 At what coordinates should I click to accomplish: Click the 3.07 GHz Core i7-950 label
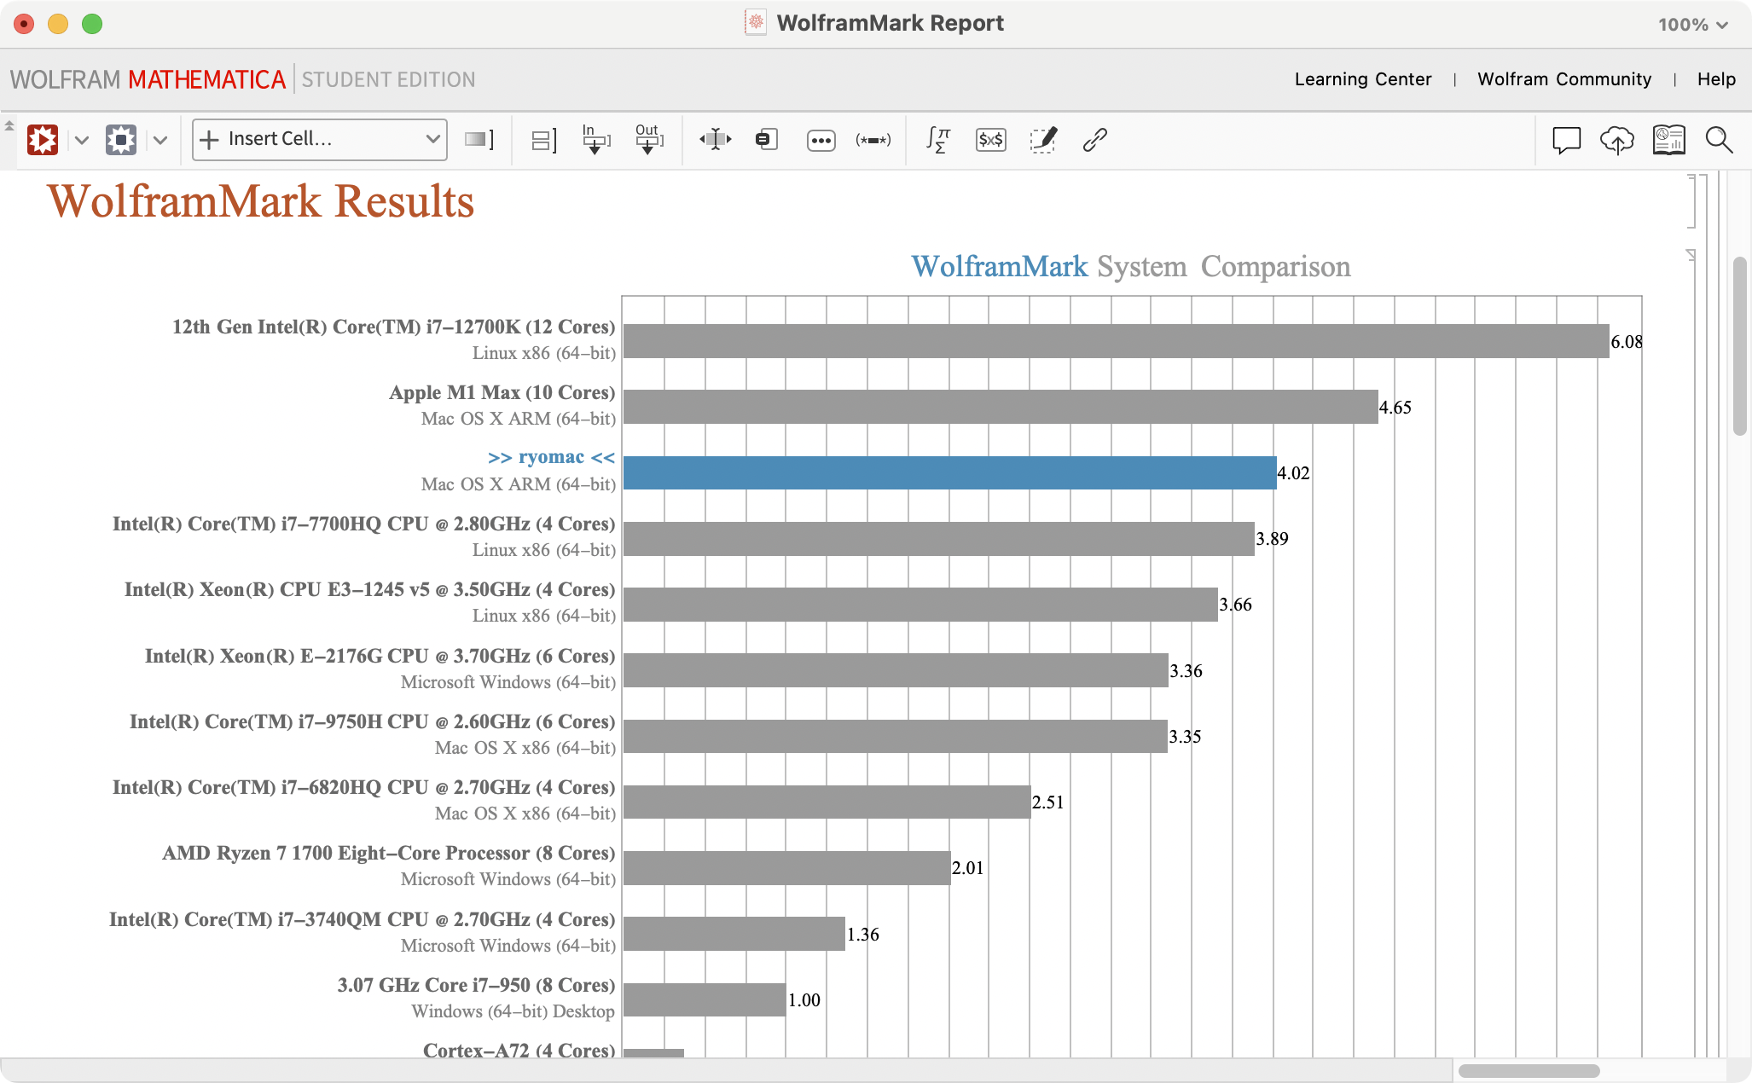tap(476, 986)
